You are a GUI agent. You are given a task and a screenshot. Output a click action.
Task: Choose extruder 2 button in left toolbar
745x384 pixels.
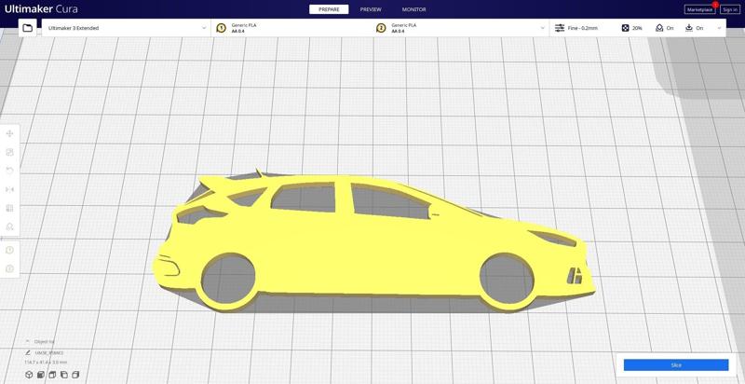click(9, 268)
